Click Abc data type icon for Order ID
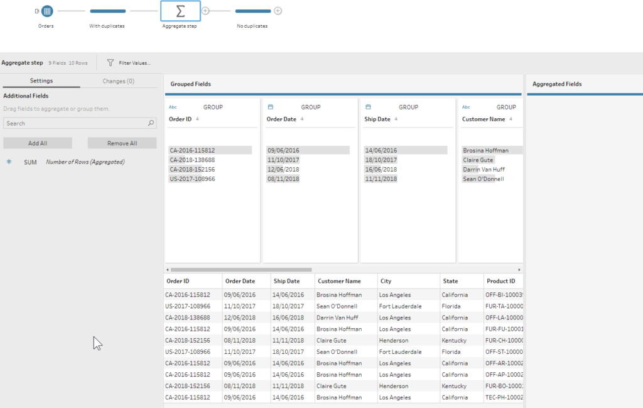Image resolution: width=643 pixels, height=408 pixels. pos(173,108)
